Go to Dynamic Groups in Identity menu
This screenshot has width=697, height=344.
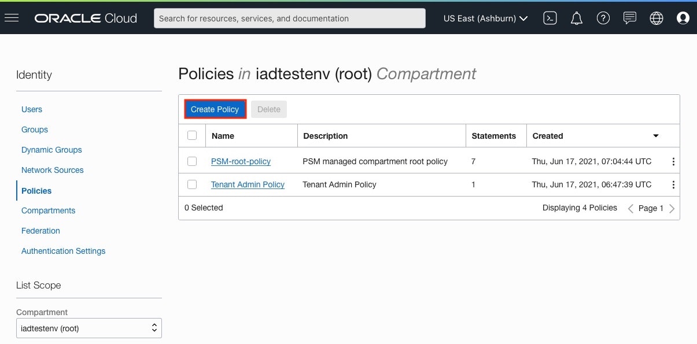51,150
